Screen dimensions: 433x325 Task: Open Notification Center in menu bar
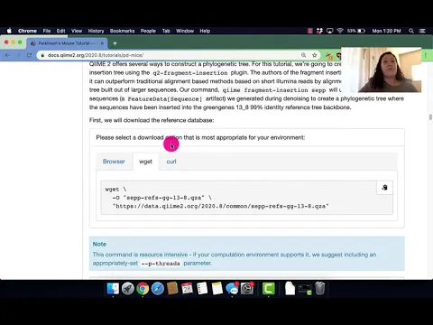point(422,31)
